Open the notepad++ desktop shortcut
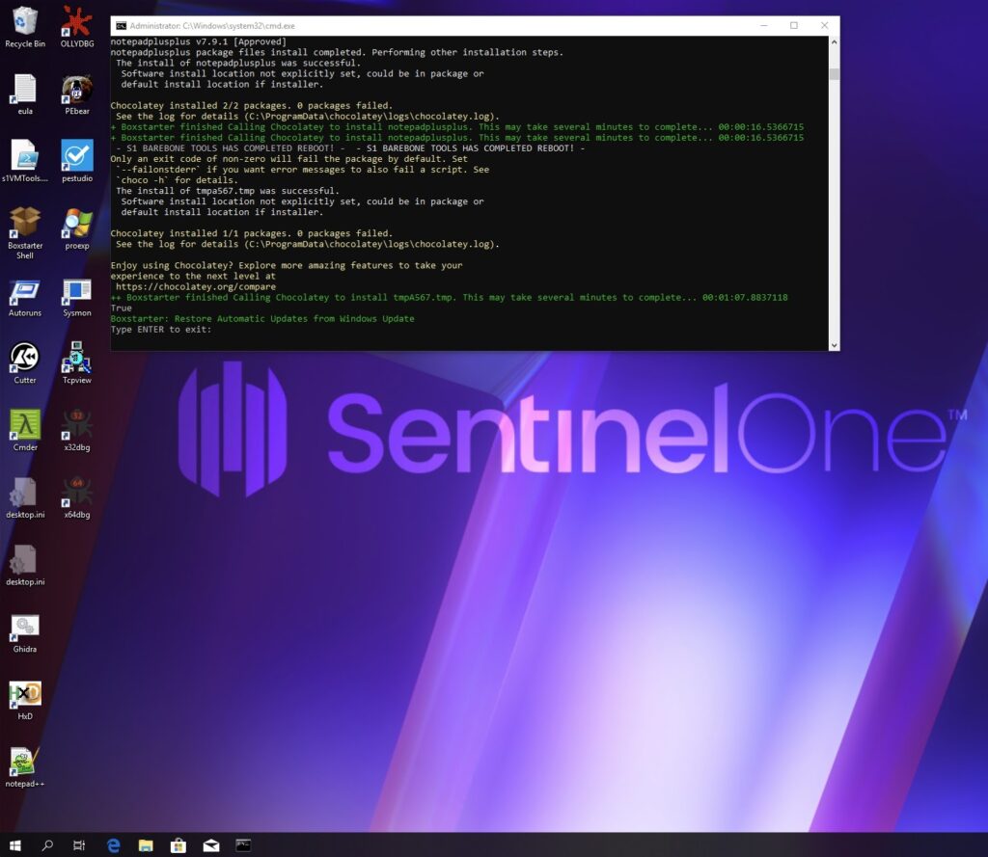Image resolution: width=988 pixels, height=857 pixels. (25, 762)
